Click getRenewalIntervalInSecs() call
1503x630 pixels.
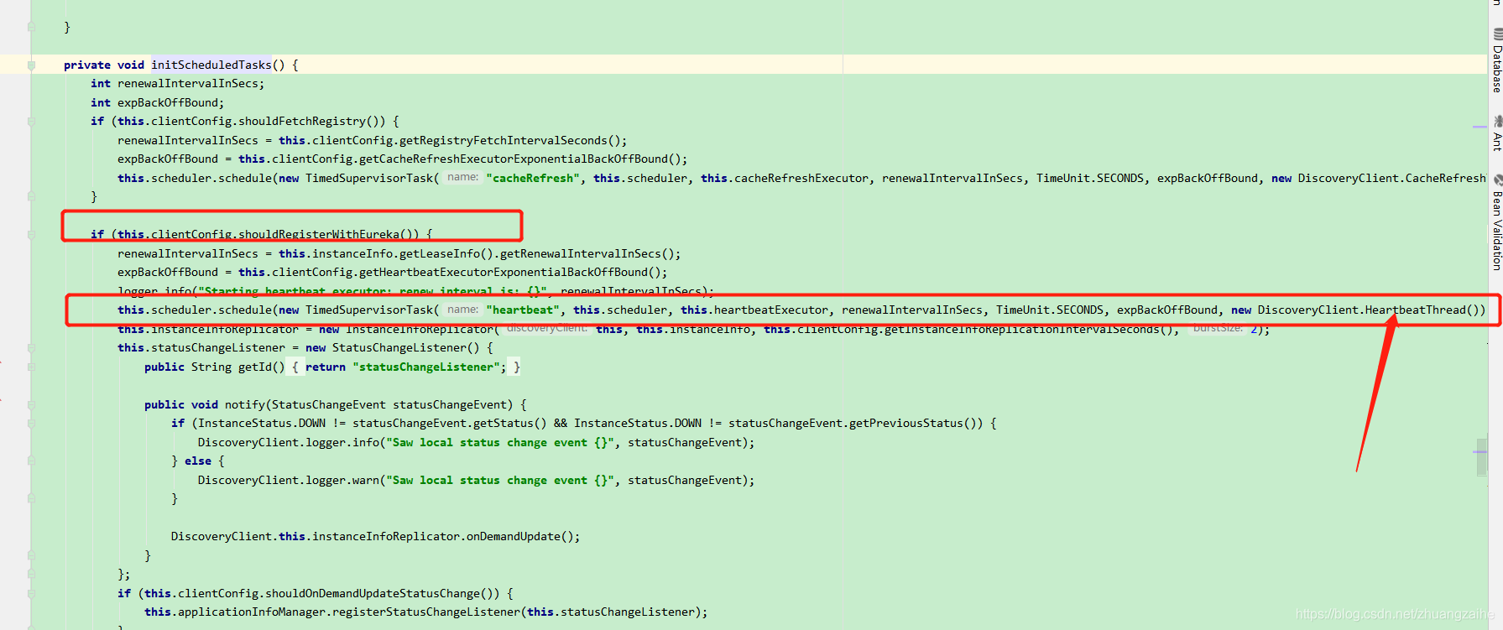(x=587, y=253)
